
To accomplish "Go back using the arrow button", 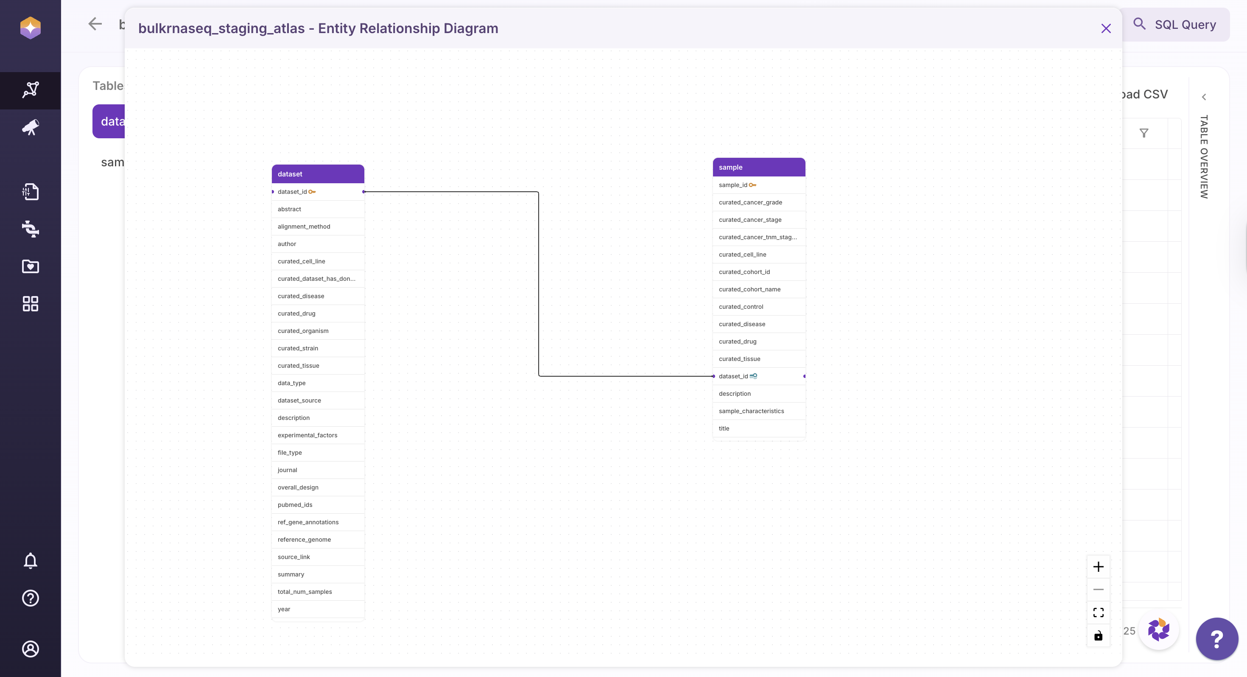I will coord(95,24).
